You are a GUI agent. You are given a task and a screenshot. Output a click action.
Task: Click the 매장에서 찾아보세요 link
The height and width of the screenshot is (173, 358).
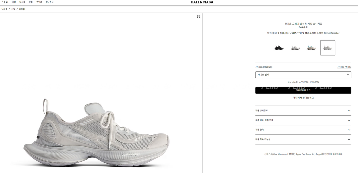click(303, 98)
